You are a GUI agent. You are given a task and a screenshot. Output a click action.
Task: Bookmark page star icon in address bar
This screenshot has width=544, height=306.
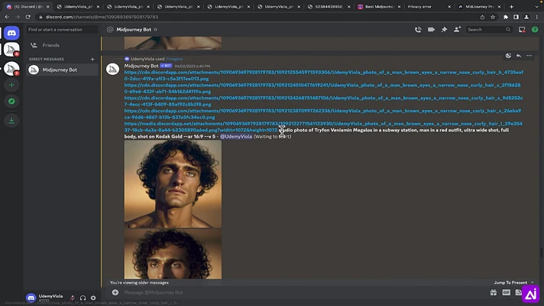click(x=493, y=17)
